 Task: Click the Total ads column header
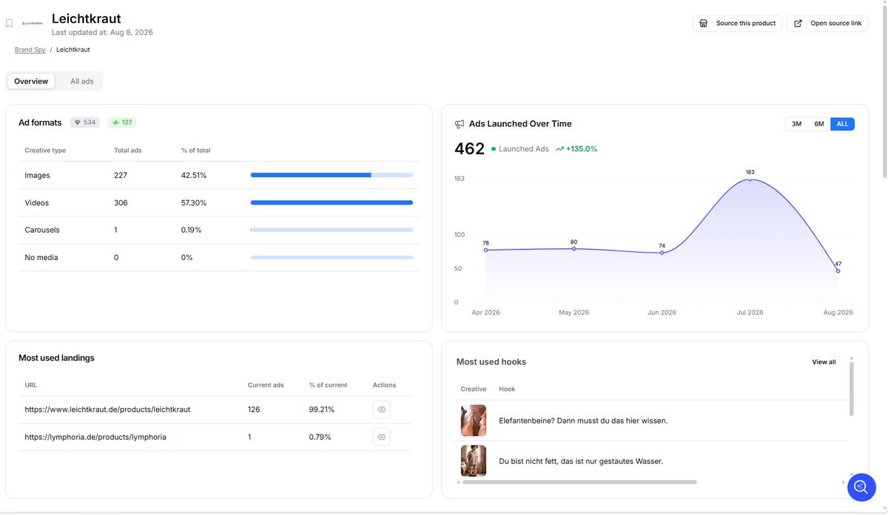tap(128, 150)
